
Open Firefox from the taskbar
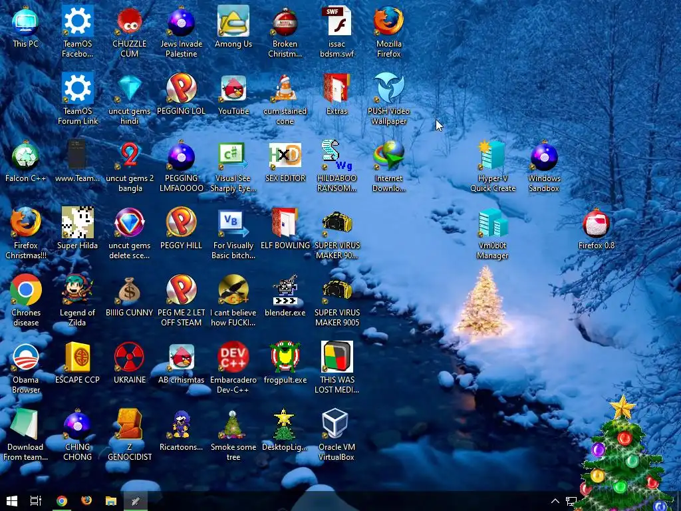[86, 501]
